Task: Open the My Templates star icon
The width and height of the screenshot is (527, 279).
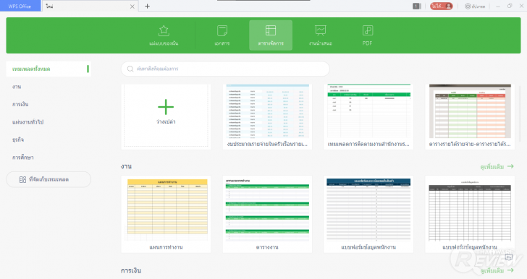Action: coord(164,31)
